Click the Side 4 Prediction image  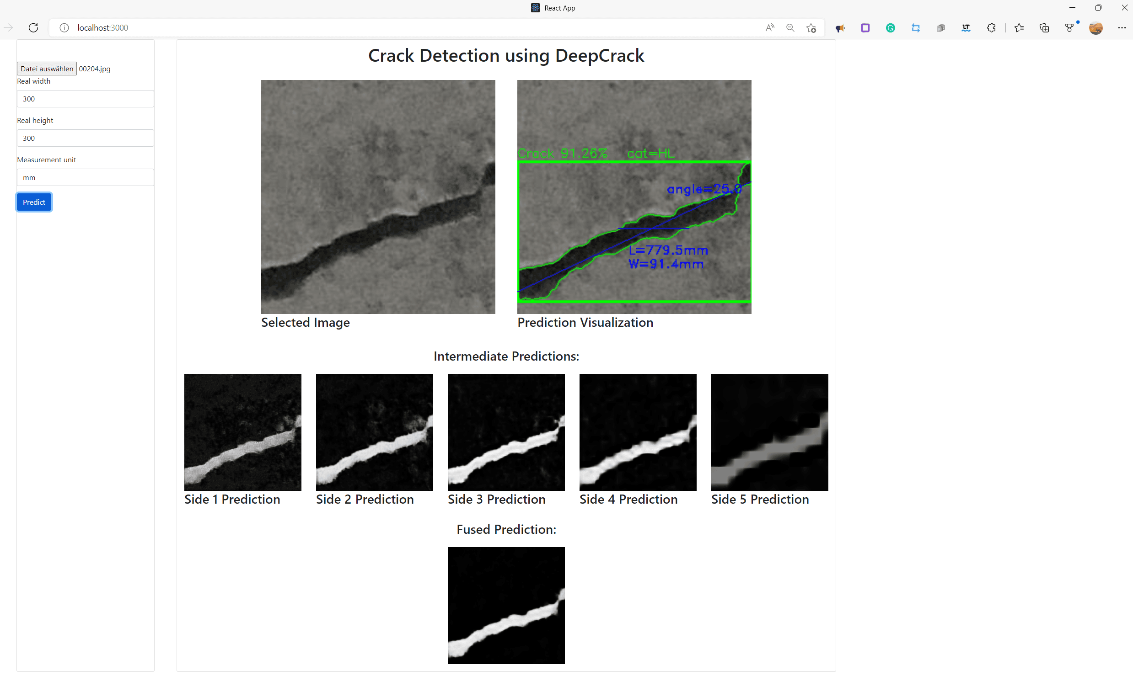tap(638, 432)
